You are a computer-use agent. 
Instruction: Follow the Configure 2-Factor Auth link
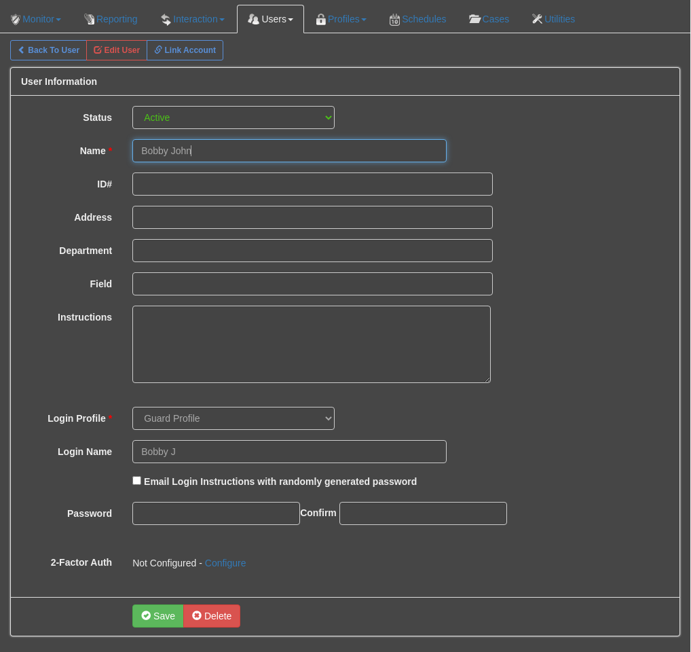click(225, 563)
